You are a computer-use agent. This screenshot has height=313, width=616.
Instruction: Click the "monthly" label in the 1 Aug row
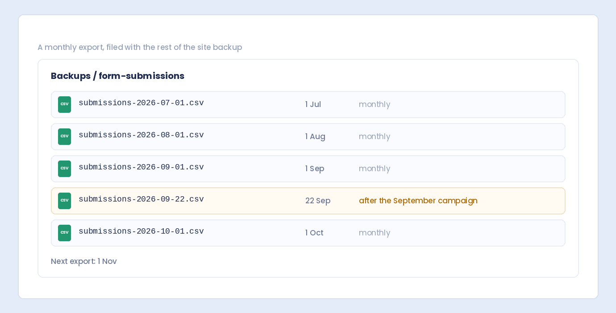(x=375, y=136)
